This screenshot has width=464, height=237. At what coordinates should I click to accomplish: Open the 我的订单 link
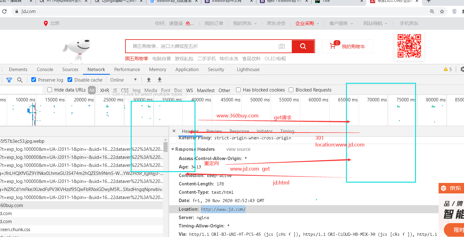click(x=214, y=23)
